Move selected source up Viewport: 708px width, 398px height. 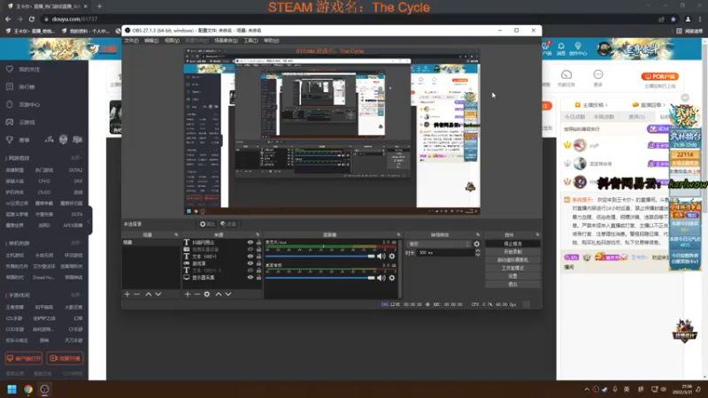[x=219, y=295]
